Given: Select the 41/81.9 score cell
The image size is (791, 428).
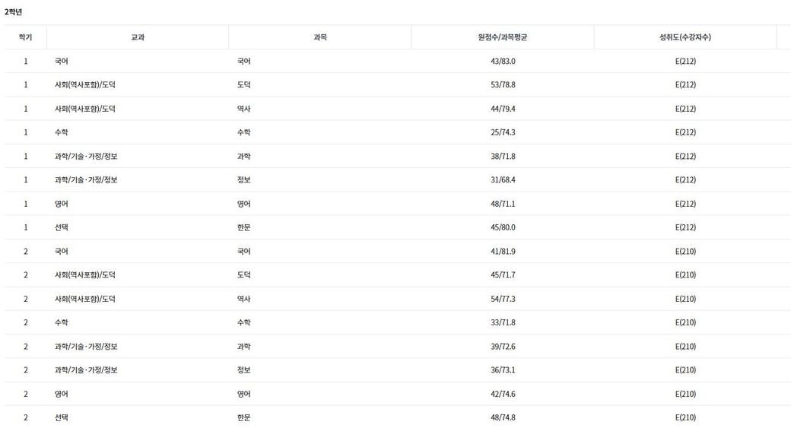Looking at the screenshot, I should (x=503, y=251).
